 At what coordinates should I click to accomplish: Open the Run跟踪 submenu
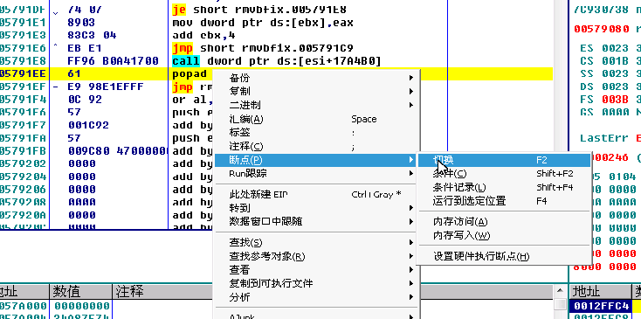(x=317, y=173)
